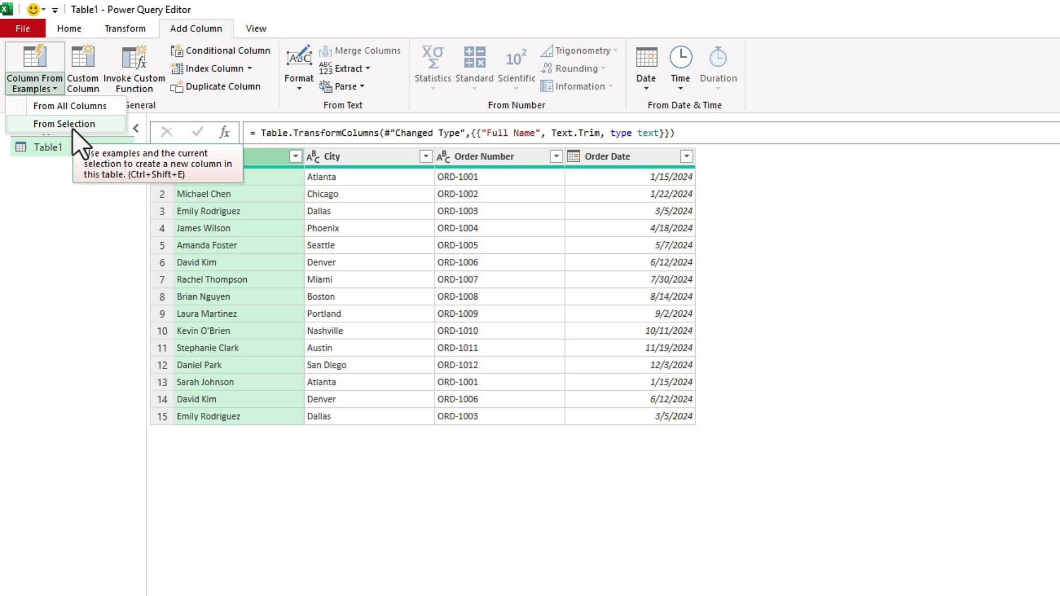Open the Quick Access Toolbar customize arrow
This screenshot has width=1060, height=596.
(55, 10)
